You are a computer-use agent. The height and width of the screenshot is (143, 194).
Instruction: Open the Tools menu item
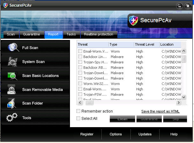pyautogui.click(x=35, y=118)
